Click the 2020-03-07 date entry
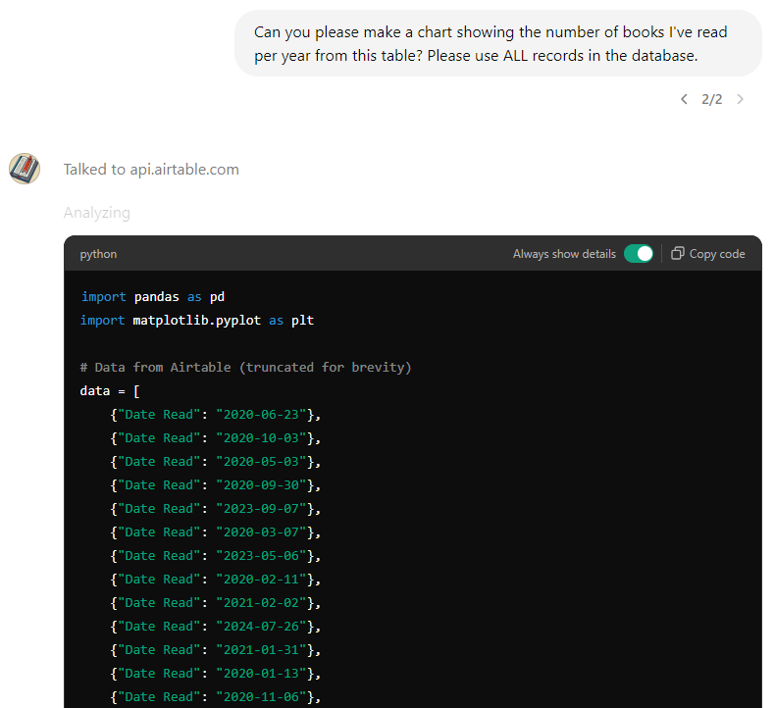774x708 pixels. 215,532
